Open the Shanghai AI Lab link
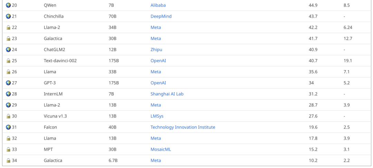The image size is (373, 168). [167, 94]
